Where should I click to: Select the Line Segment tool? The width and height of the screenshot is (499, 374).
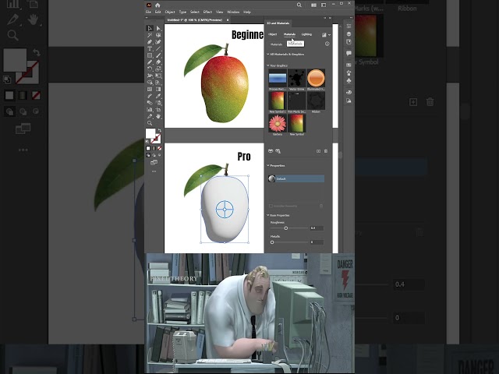(x=158, y=48)
